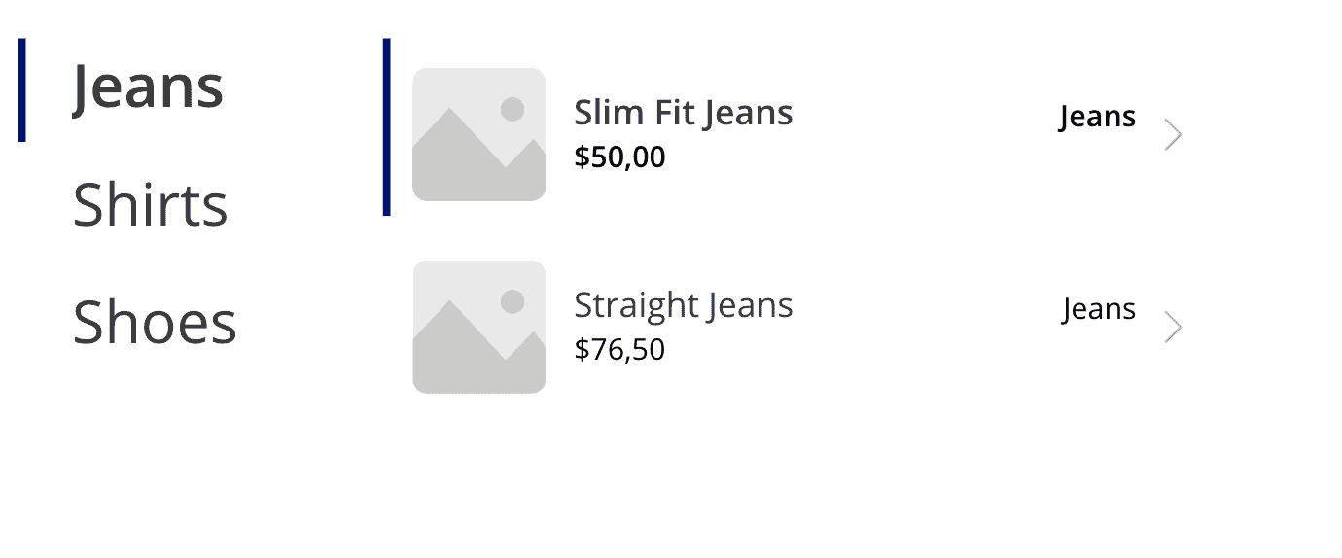Image resolution: width=1342 pixels, height=558 pixels.
Task: Click the $50,00 price text
Action: (619, 157)
